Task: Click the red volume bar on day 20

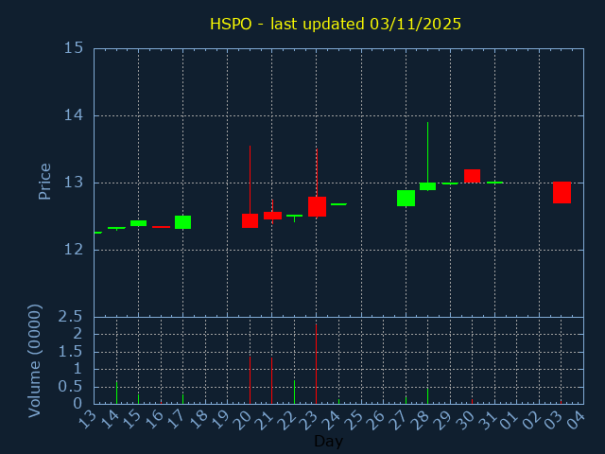Action: coord(250,379)
